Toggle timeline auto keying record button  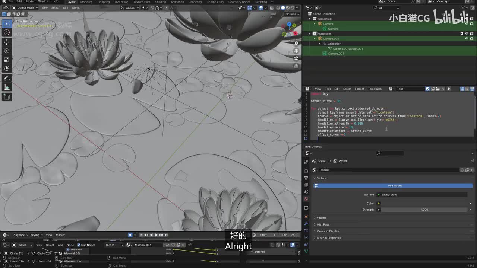[x=130, y=235]
